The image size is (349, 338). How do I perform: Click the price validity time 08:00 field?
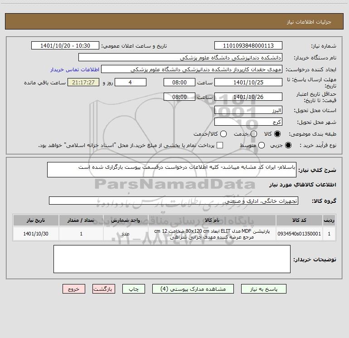(x=179, y=97)
